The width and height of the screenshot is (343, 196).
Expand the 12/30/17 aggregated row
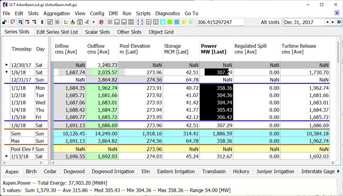pyautogui.click(x=7, y=65)
